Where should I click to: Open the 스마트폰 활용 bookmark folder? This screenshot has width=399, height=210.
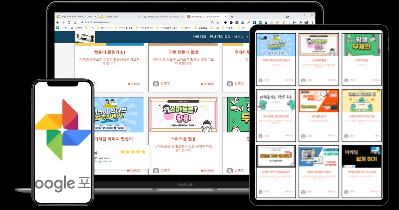tap(123, 28)
